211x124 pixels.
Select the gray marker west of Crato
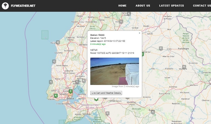click(161, 48)
